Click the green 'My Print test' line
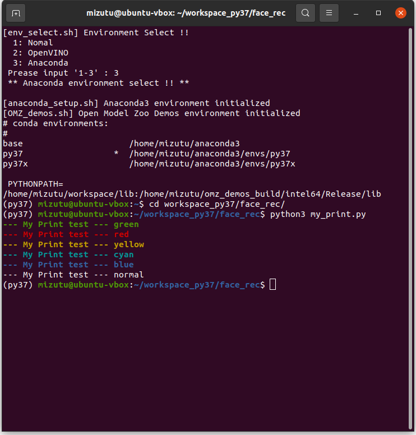Viewport: 416px width, 435px height. [x=71, y=224]
